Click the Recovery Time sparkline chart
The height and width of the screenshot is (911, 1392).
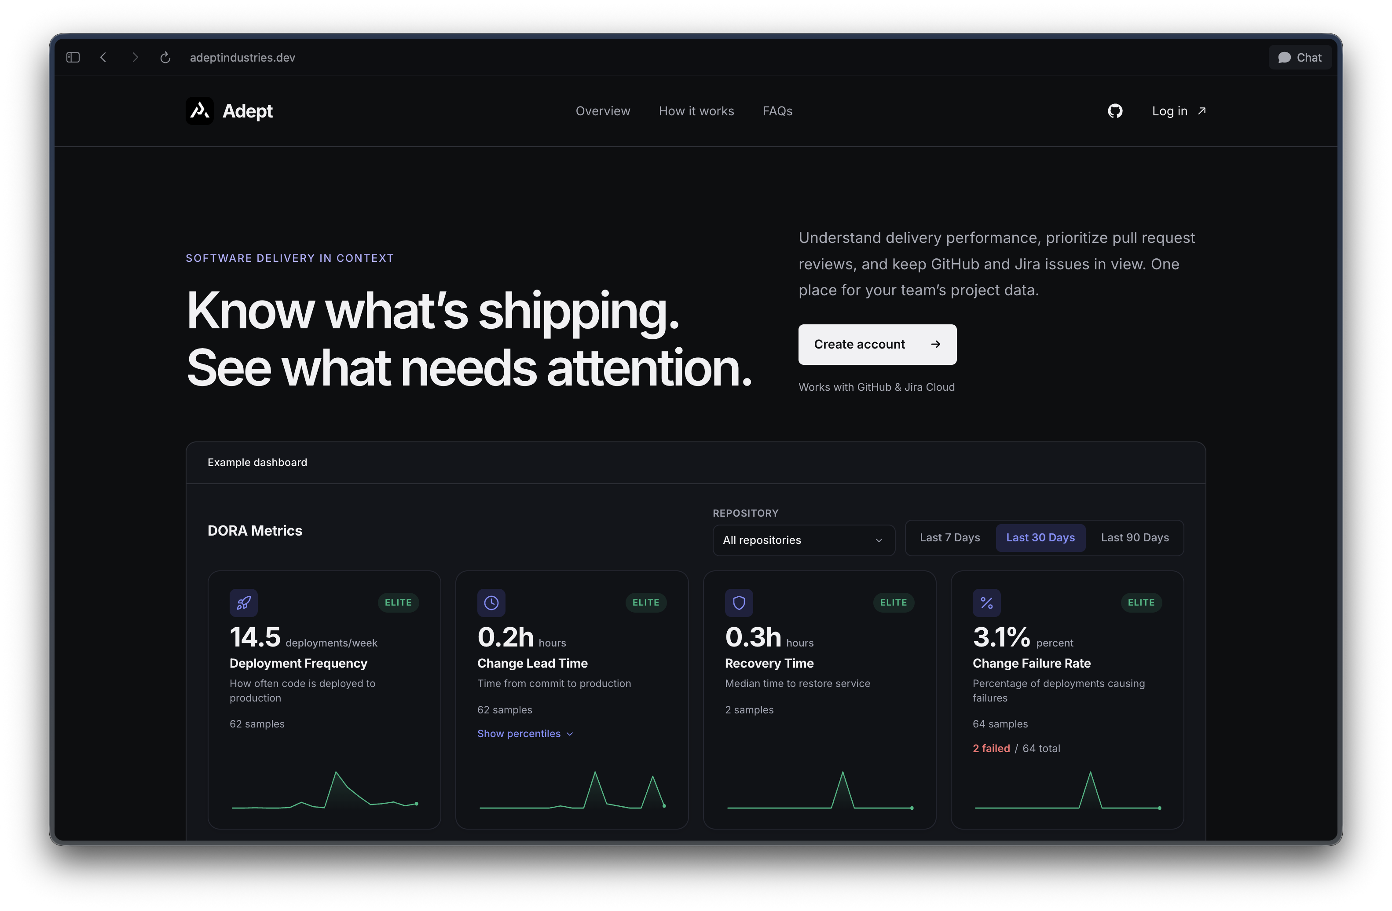[820, 790]
